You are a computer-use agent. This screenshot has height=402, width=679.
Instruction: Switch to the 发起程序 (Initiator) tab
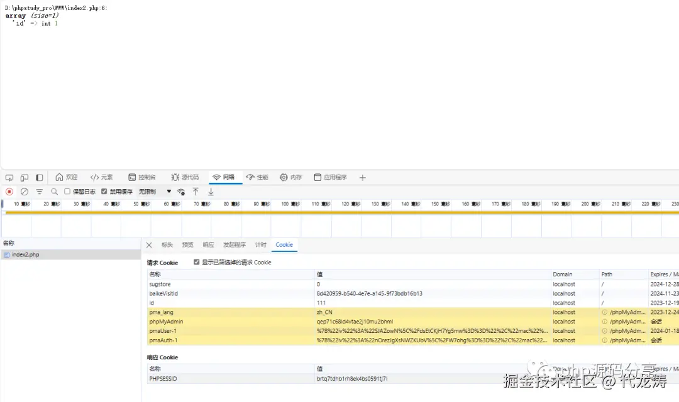pyautogui.click(x=235, y=244)
